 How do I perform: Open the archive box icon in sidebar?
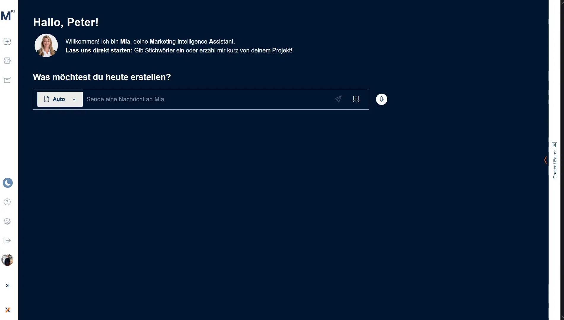[7, 80]
